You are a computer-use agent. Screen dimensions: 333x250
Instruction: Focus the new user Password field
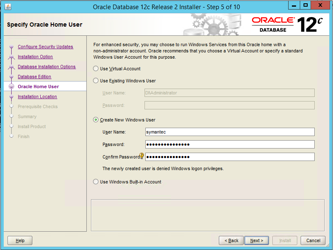230,144
